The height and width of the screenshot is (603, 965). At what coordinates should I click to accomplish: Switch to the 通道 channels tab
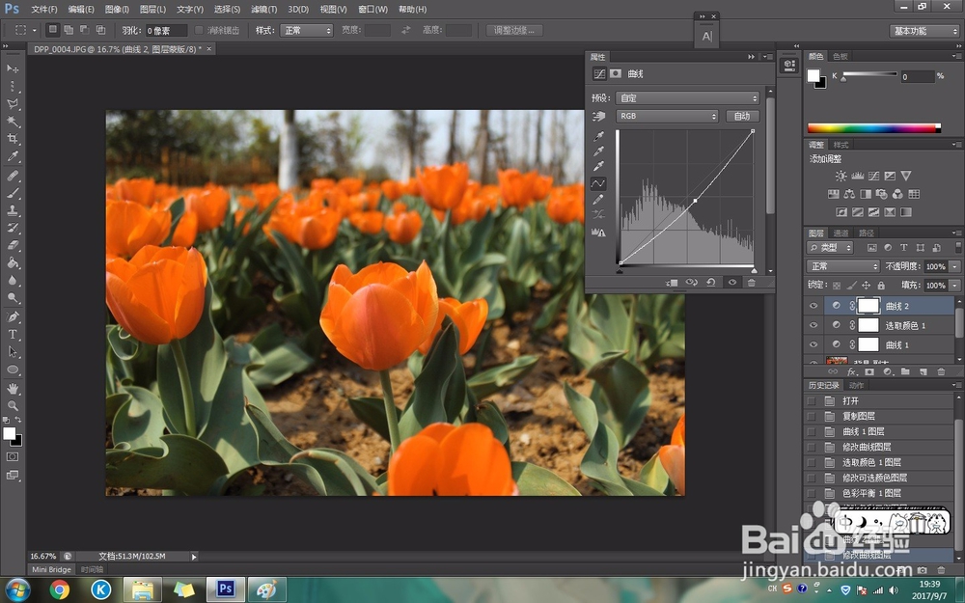(841, 233)
